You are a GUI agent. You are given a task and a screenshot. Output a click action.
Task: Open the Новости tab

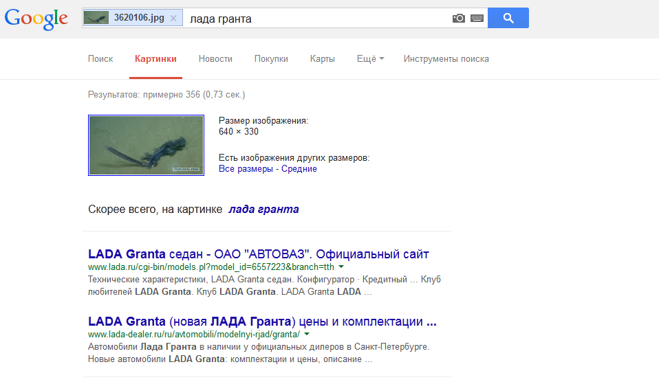tap(215, 59)
